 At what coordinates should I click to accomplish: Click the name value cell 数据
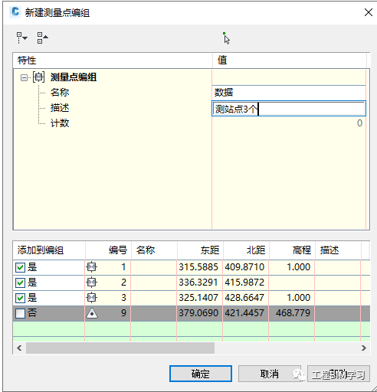tap(289, 93)
